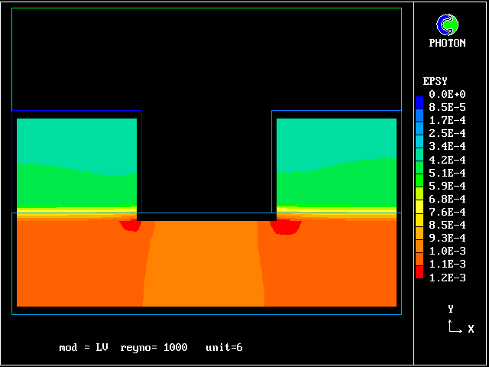Select the 1.2E-3 legend value
The height and width of the screenshot is (367, 489).
tap(447, 278)
